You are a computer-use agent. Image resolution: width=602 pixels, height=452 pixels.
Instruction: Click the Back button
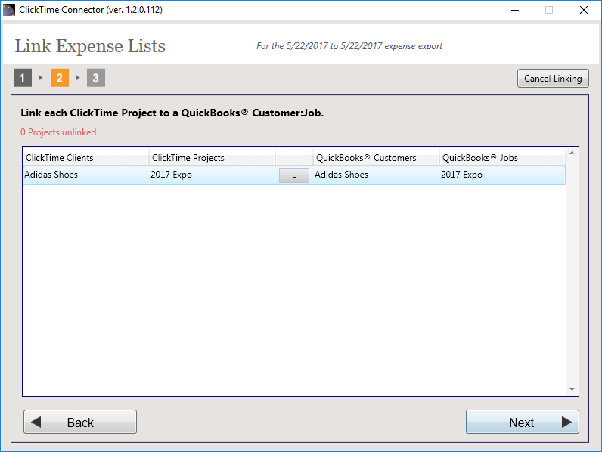(80, 422)
